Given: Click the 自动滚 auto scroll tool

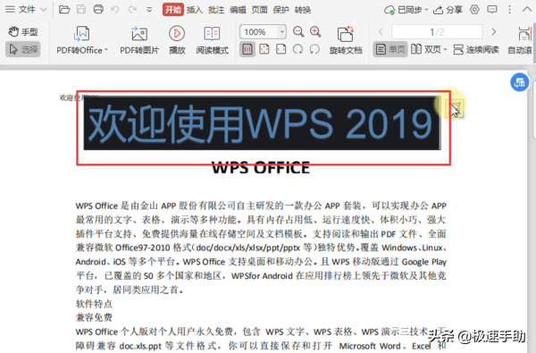Looking at the screenshot, I should pyautogui.click(x=520, y=39).
